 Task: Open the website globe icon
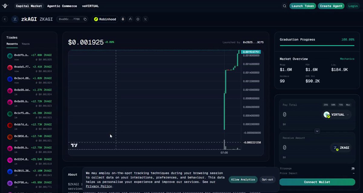click(x=138, y=19)
